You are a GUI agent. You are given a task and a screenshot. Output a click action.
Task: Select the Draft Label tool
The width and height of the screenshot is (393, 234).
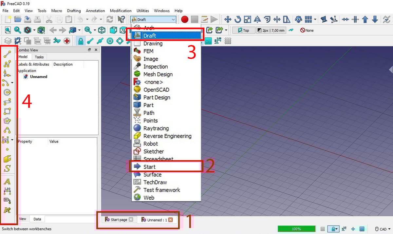pyautogui.click(x=7, y=201)
